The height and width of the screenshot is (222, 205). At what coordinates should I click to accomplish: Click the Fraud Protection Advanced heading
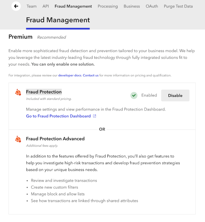tap(55, 139)
